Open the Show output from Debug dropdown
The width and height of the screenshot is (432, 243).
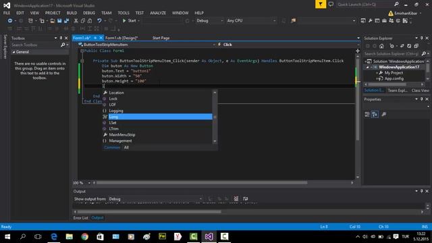coord(155,199)
